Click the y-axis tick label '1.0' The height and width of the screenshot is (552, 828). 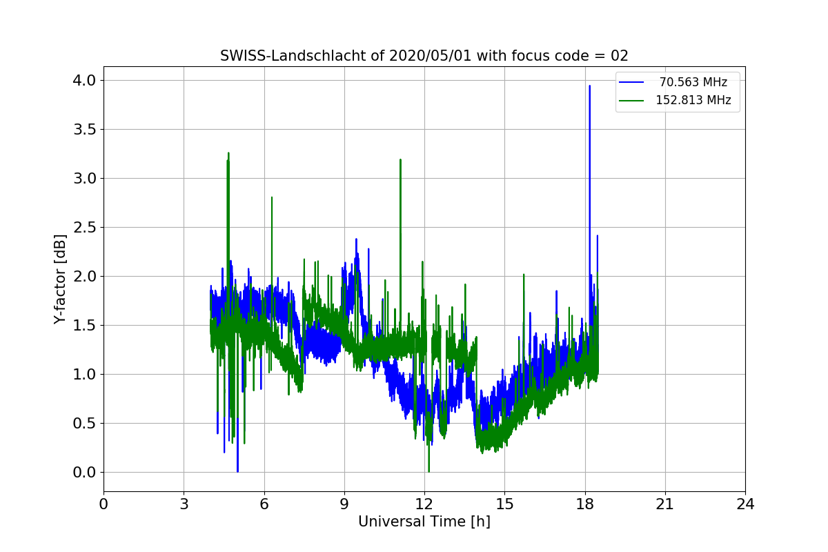tap(85, 375)
